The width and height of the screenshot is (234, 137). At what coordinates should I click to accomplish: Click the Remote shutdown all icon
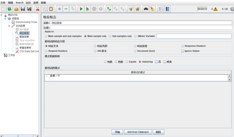pos(122,9)
